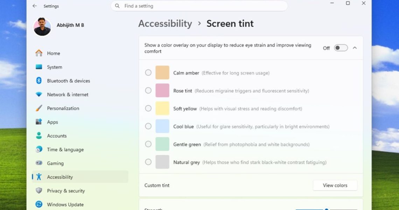Screen dimensions: 399x210
Task: Click the Bluetooth & devices icon
Action: tap(39, 81)
